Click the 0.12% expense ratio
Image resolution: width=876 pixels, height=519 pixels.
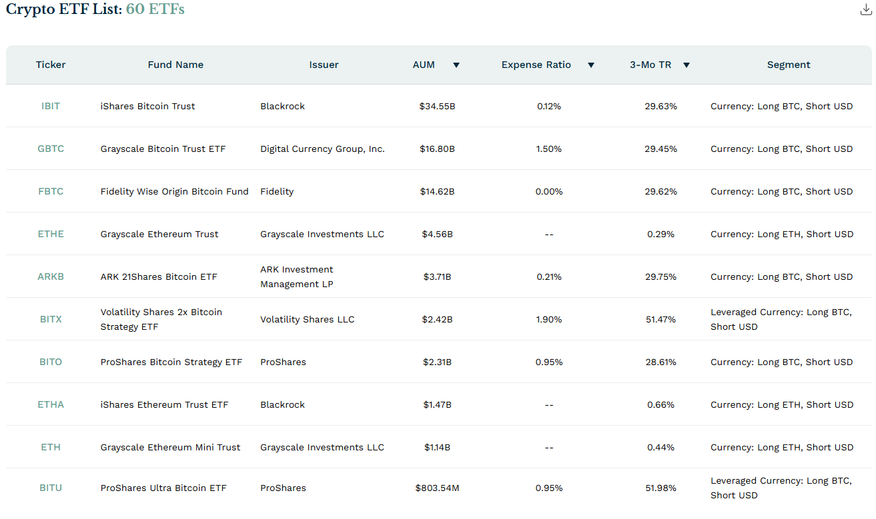pyautogui.click(x=548, y=106)
